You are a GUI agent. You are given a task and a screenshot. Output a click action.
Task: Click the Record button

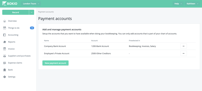click(16, 12)
